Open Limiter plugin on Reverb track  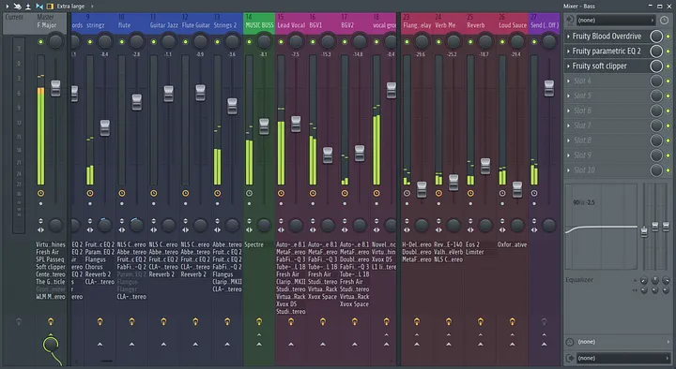475,252
